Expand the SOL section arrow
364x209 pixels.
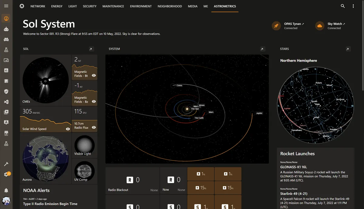[x=91, y=49]
